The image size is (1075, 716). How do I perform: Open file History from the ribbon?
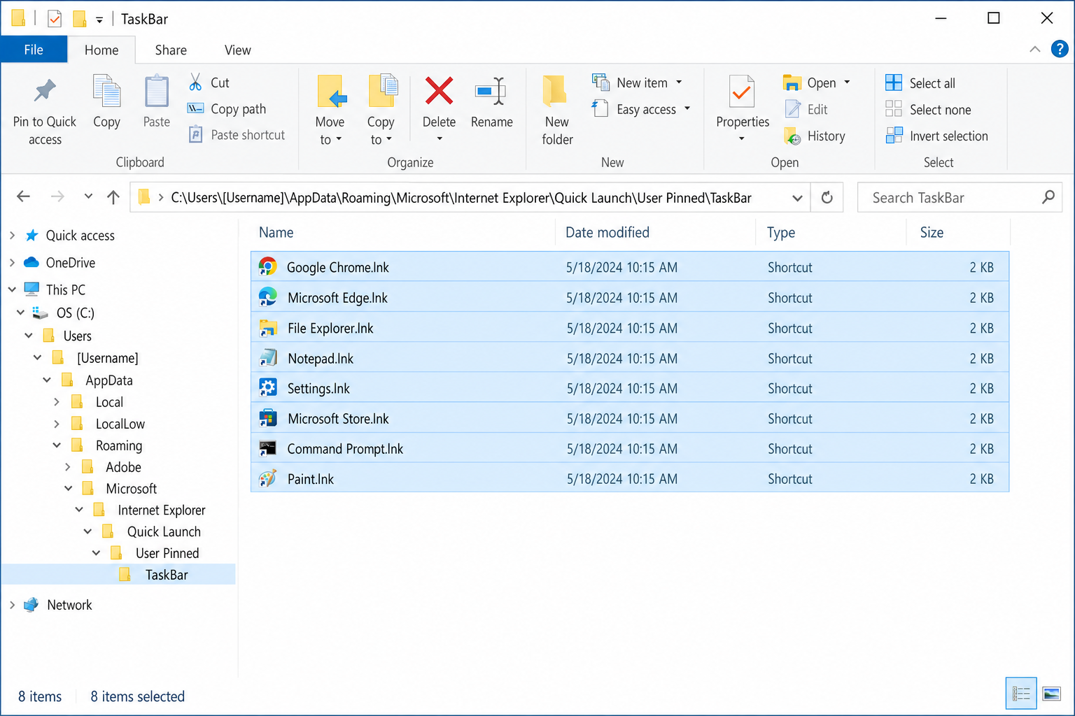click(x=815, y=136)
